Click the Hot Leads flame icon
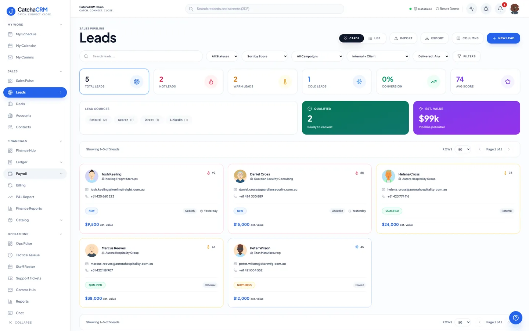The image size is (529, 331). 211,82
